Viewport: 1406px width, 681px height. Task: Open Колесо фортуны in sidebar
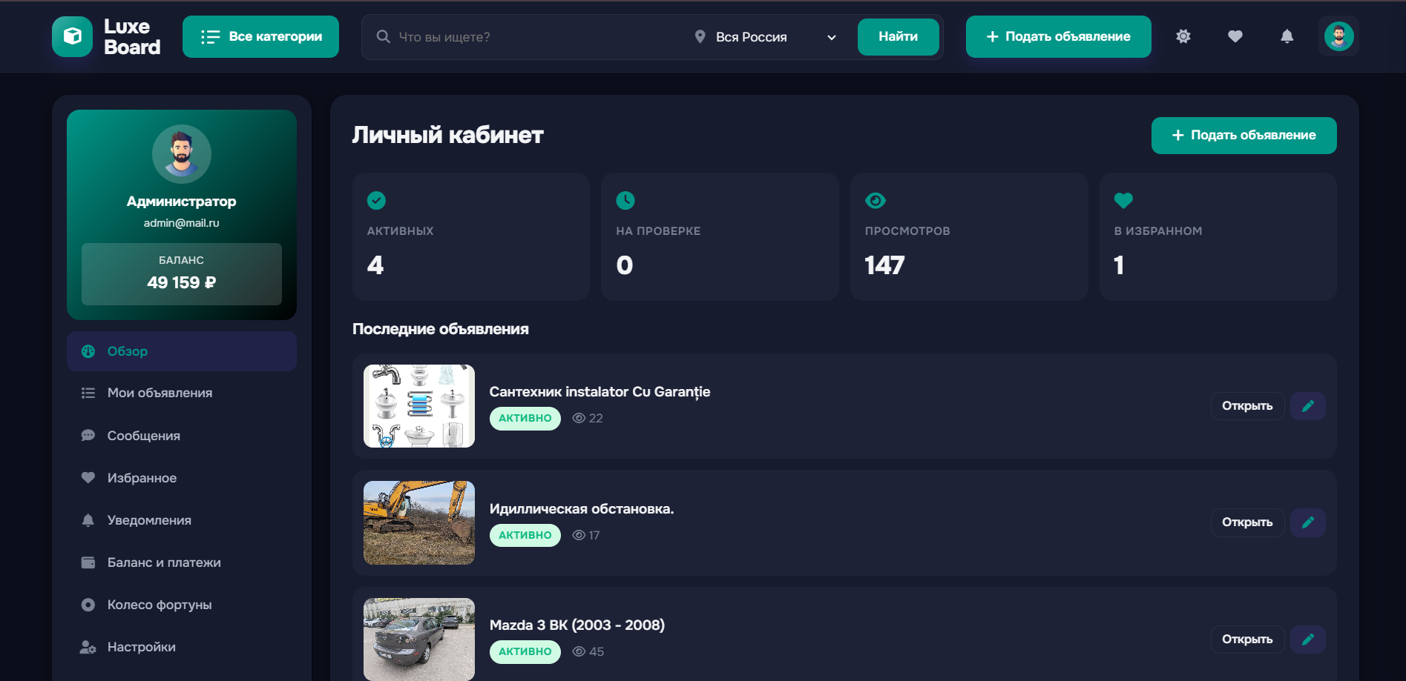click(x=182, y=605)
